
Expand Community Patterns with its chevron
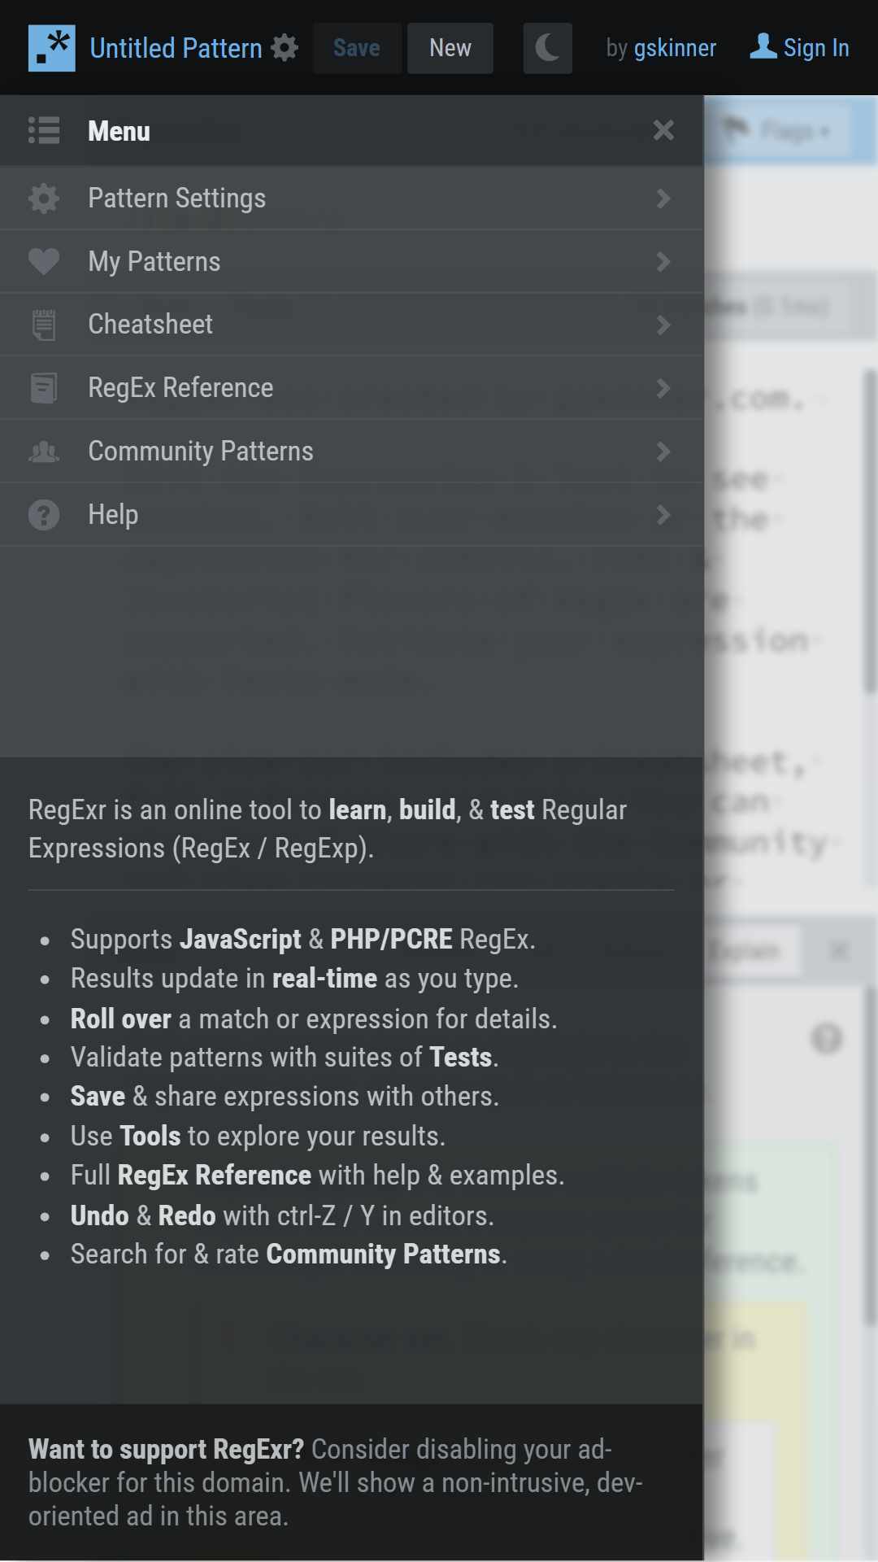(663, 452)
